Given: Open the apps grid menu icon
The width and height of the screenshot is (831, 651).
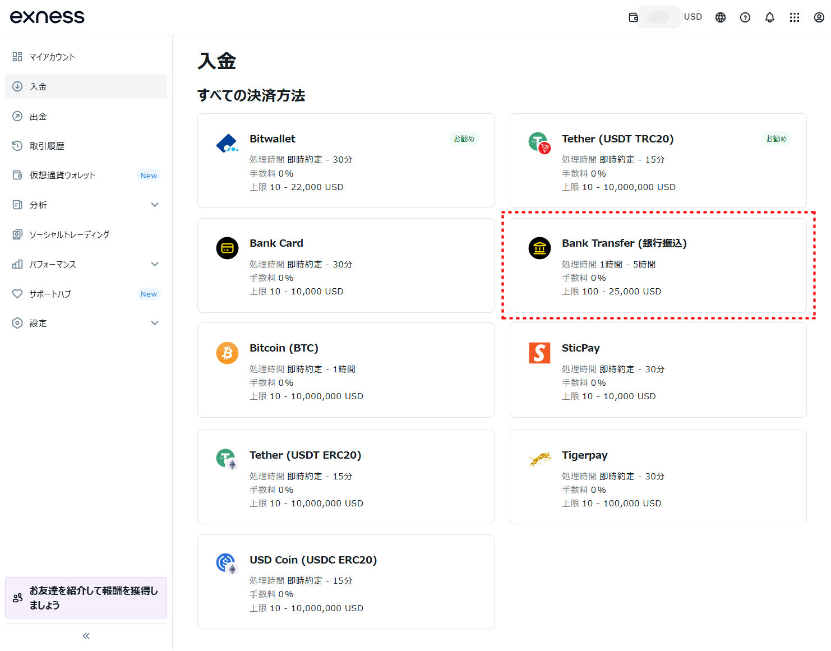Looking at the screenshot, I should coord(795,17).
